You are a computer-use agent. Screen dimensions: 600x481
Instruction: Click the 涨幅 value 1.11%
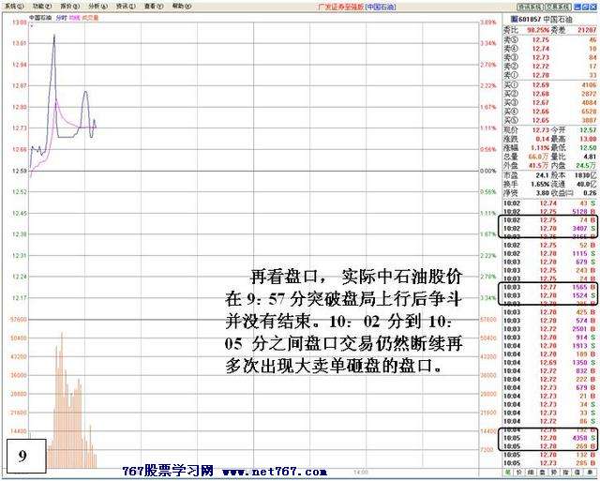point(540,148)
